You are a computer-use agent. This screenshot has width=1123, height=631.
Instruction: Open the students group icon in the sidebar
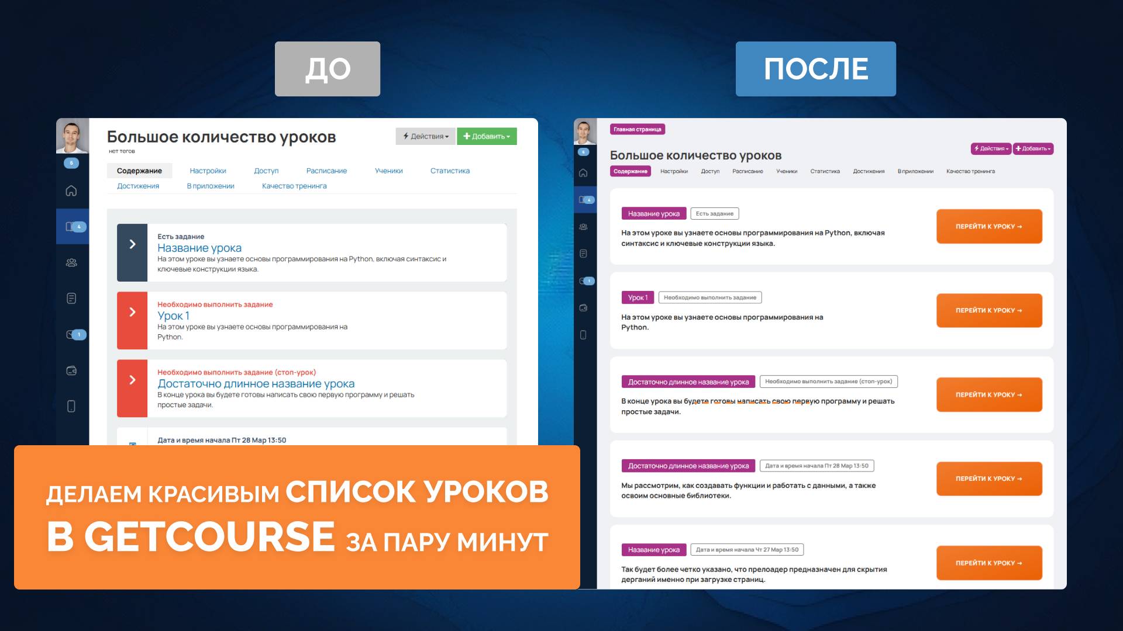tap(71, 262)
